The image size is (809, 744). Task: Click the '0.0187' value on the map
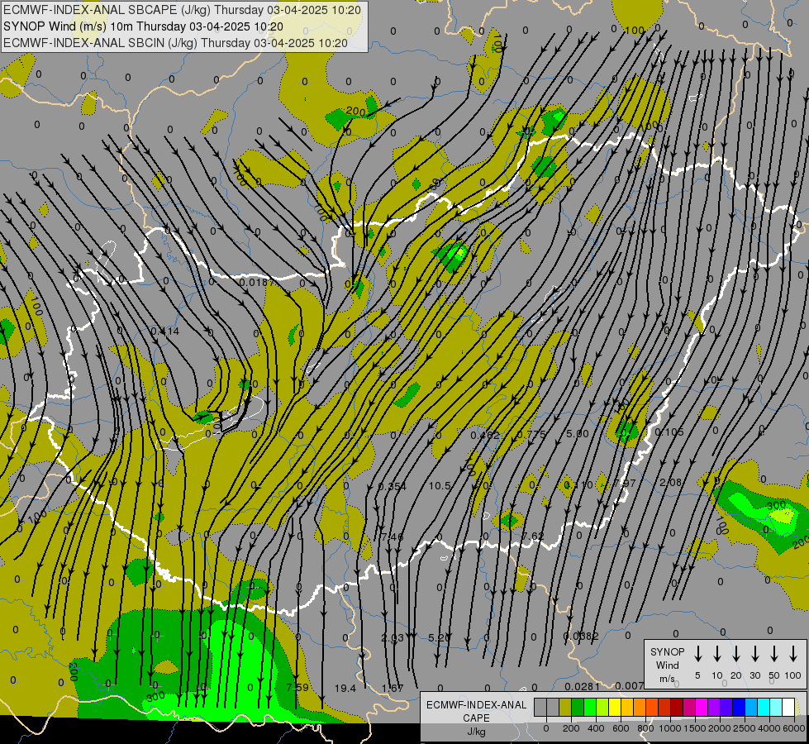(x=256, y=283)
